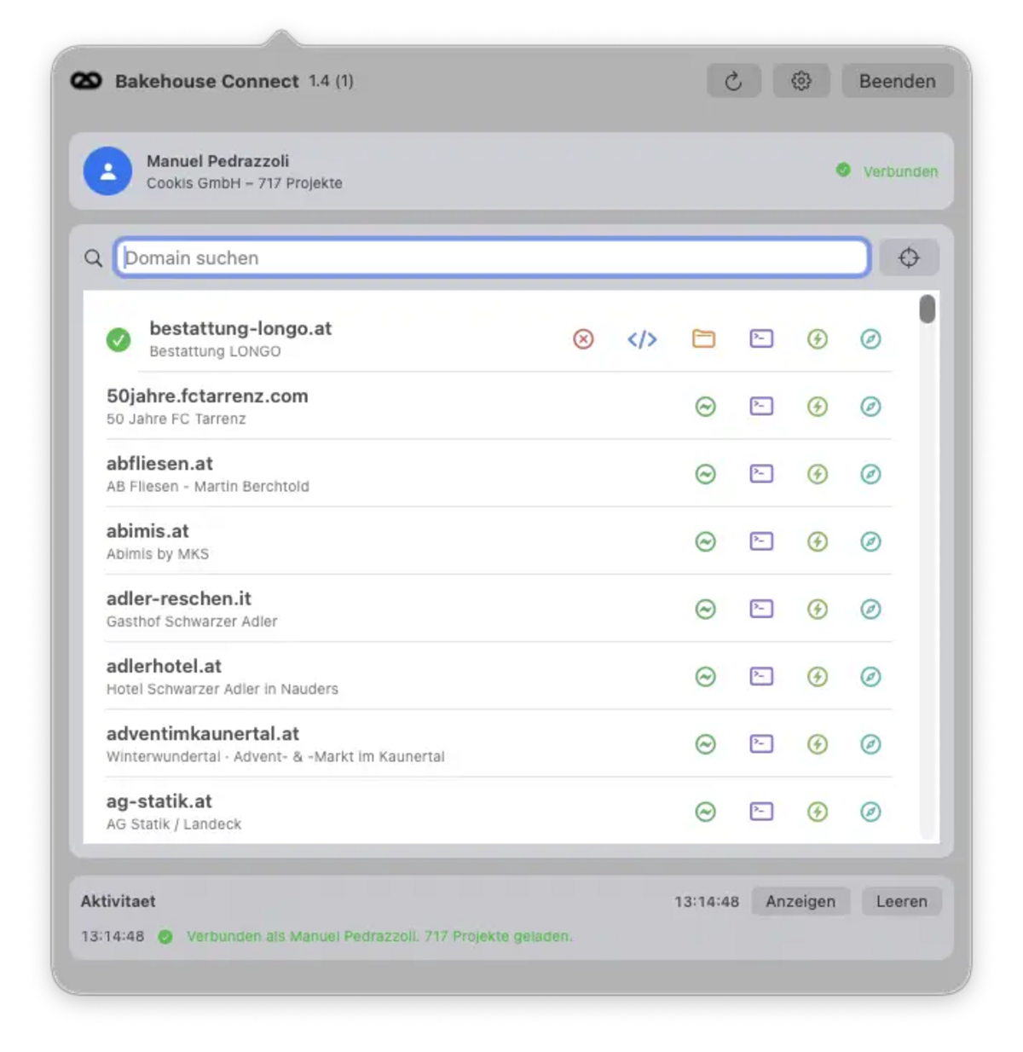Click the blue user avatar icon
1023x1052 pixels.
coord(107,171)
